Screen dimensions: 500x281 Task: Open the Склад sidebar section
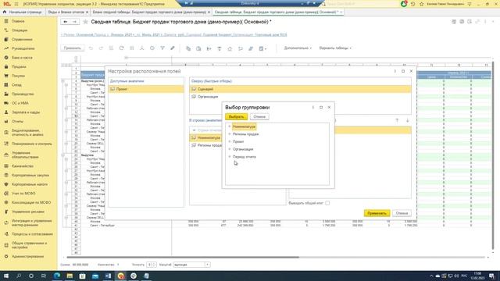pos(16,85)
